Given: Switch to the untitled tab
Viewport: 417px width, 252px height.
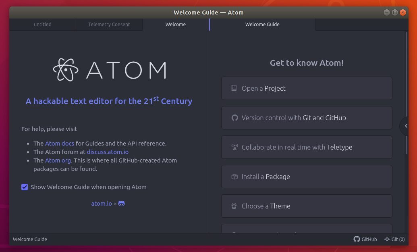Looking at the screenshot, I should pyautogui.click(x=42, y=25).
